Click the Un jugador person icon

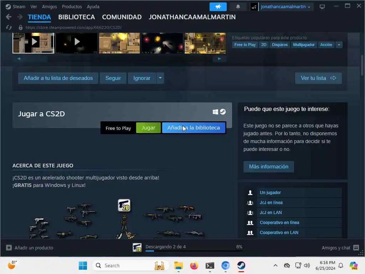click(250, 193)
